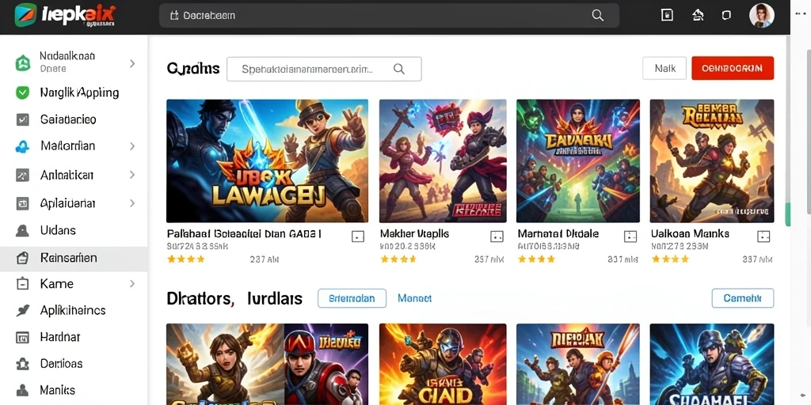Open the LAWAGEJ game thumbnail

(x=267, y=161)
